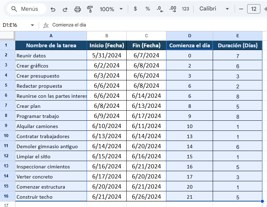Viewport: 267px width, 207px height.
Task: Click the duration cell showing 7
Action: pyautogui.click(x=237, y=55)
